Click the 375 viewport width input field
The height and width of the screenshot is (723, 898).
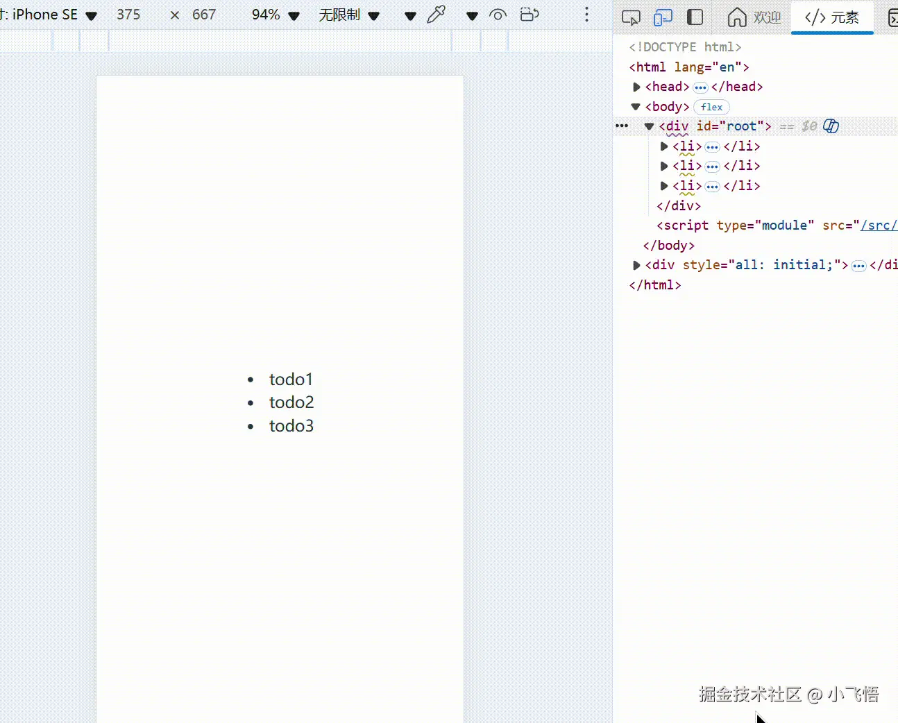129,15
